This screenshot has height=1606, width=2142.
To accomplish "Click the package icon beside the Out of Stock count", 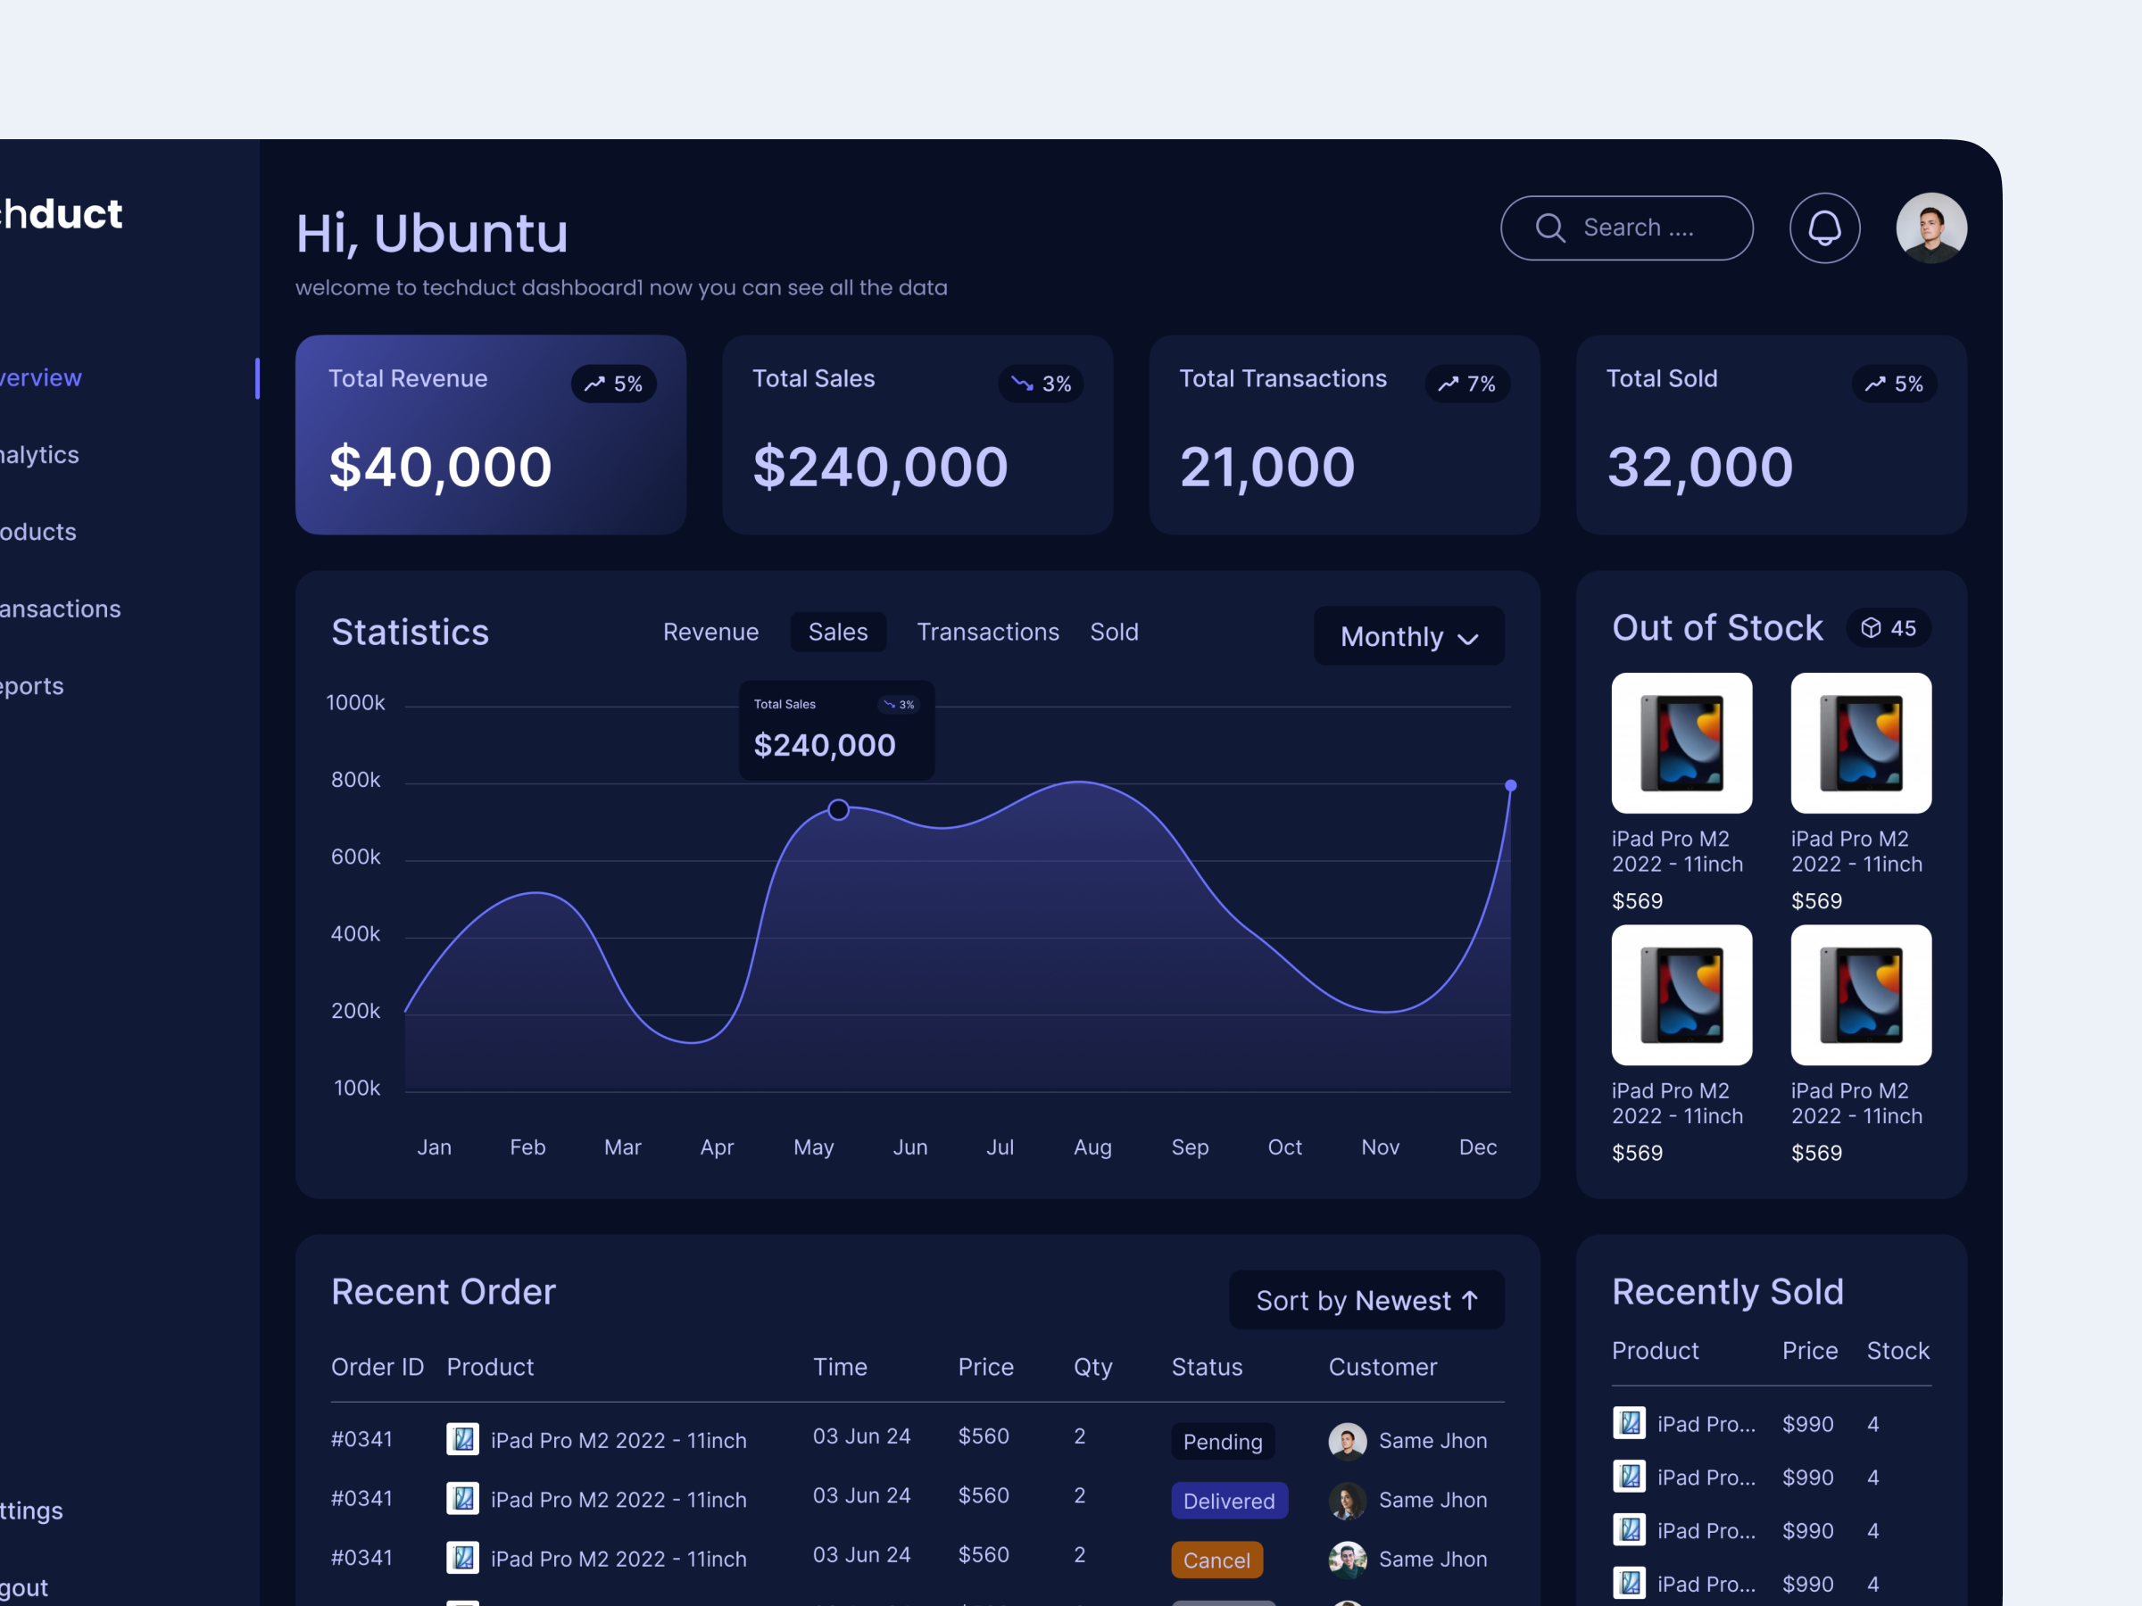I will [1871, 627].
